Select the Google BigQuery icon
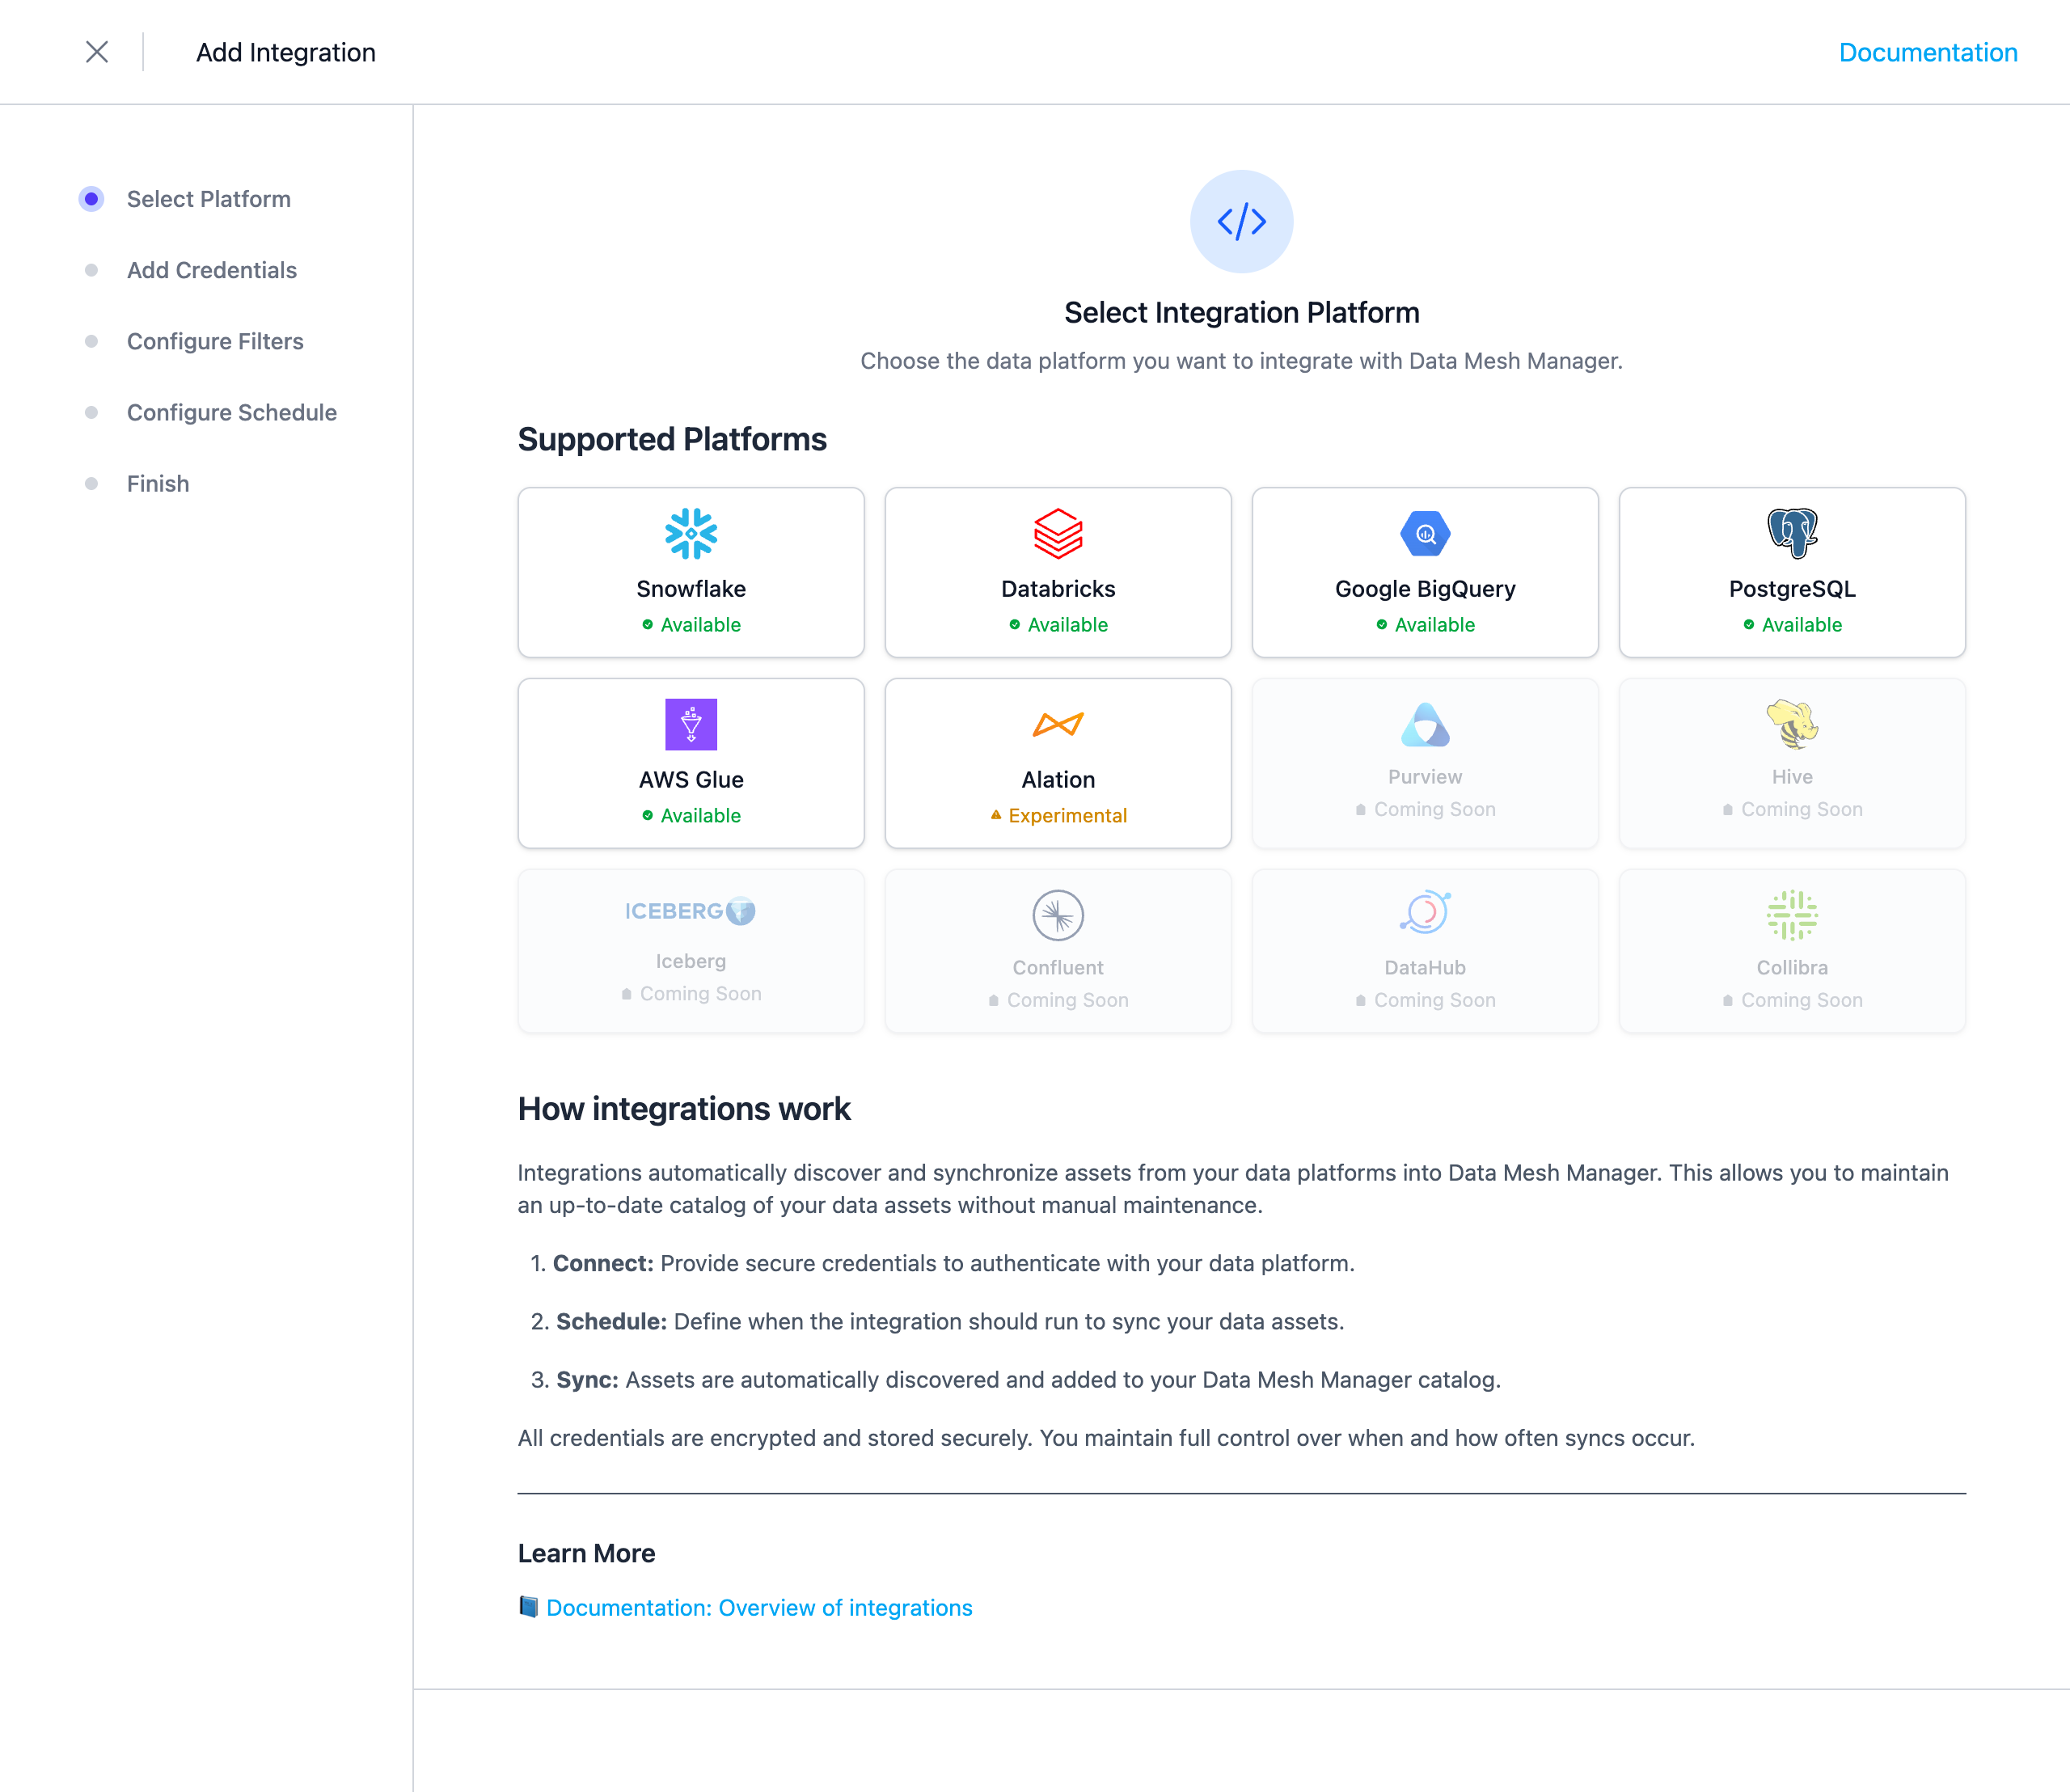2070x1792 pixels. pyautogui.click(x=1424, y=534)
